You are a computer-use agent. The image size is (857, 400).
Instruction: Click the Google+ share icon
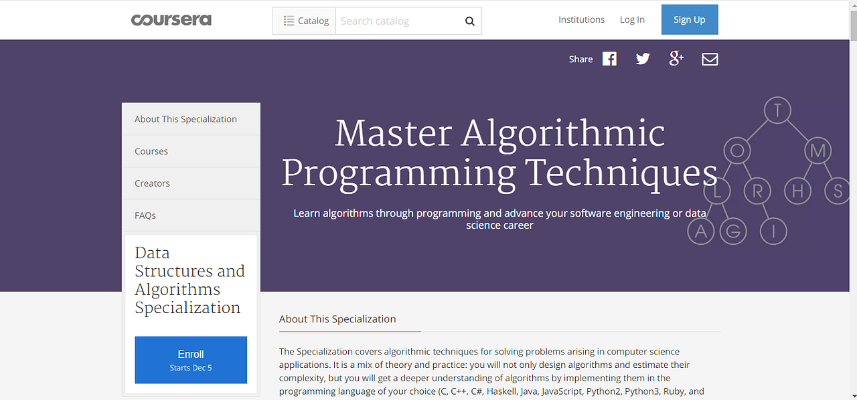coord(676,58)
